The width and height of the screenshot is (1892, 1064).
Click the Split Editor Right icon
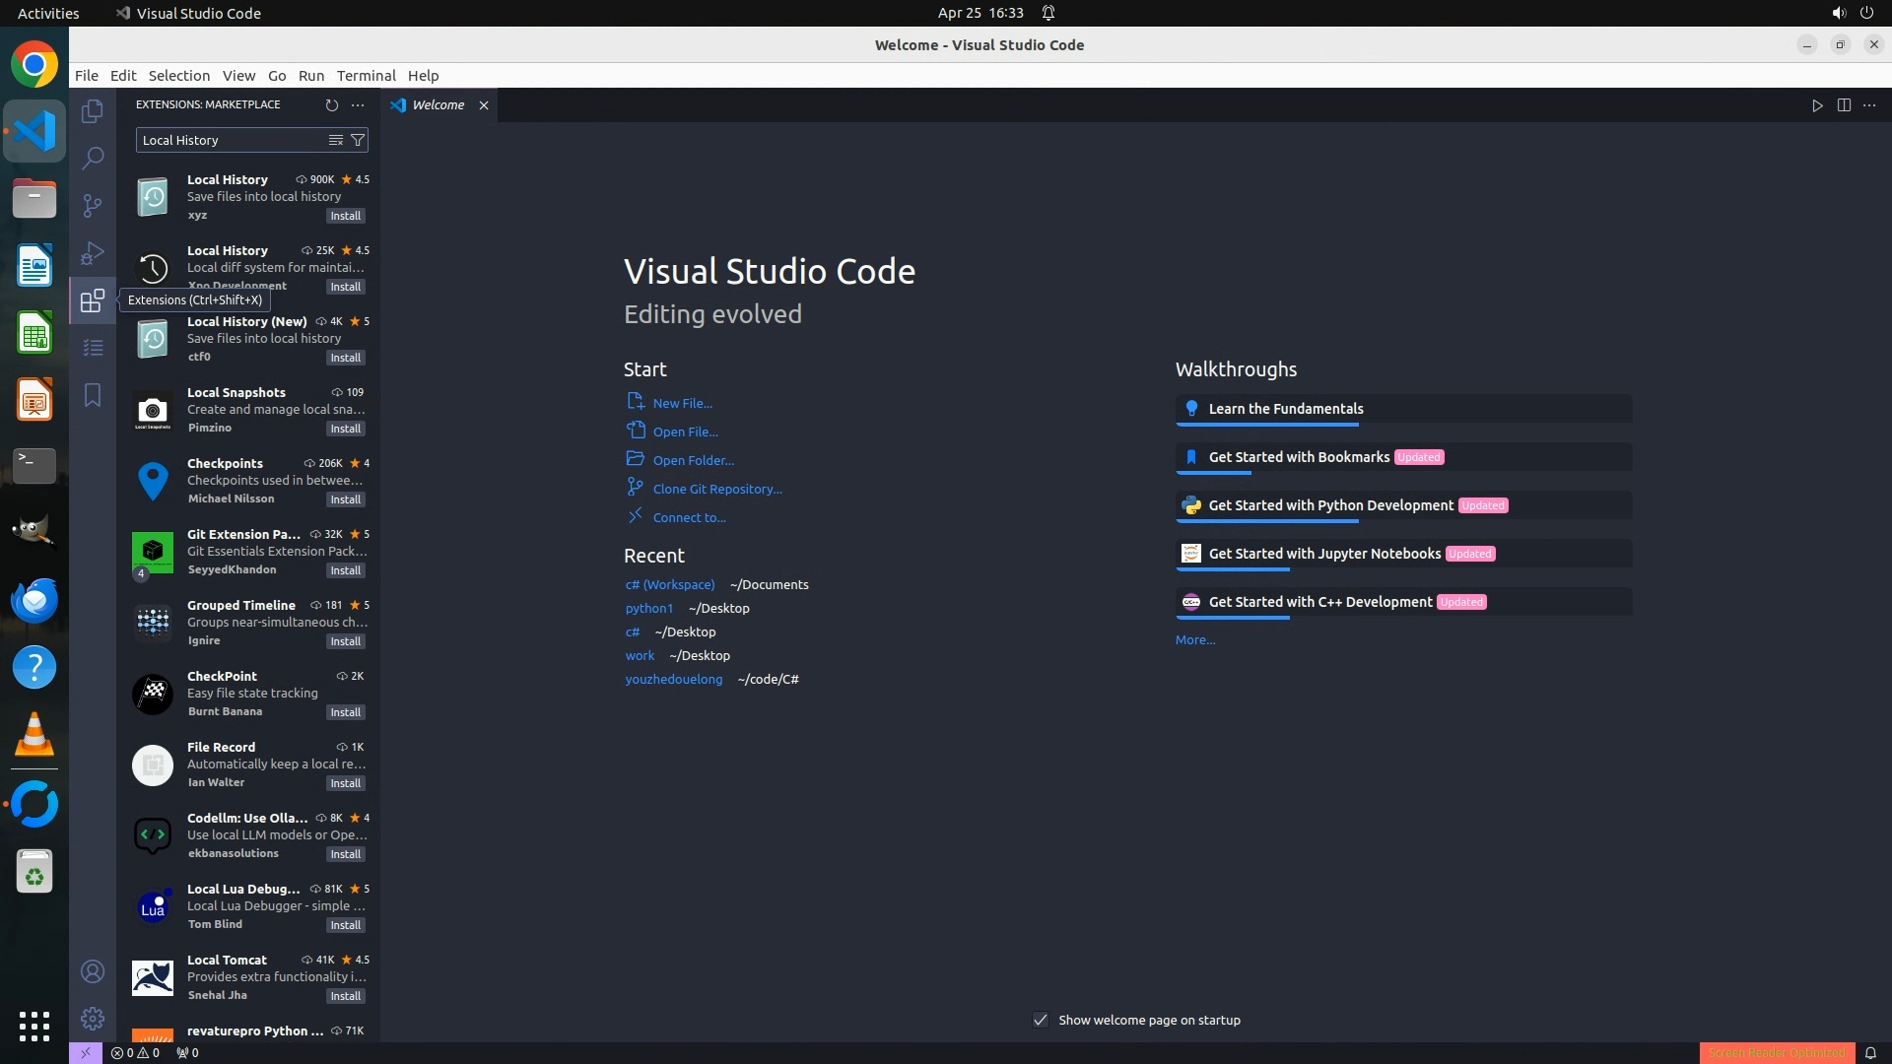[1844, 105]
